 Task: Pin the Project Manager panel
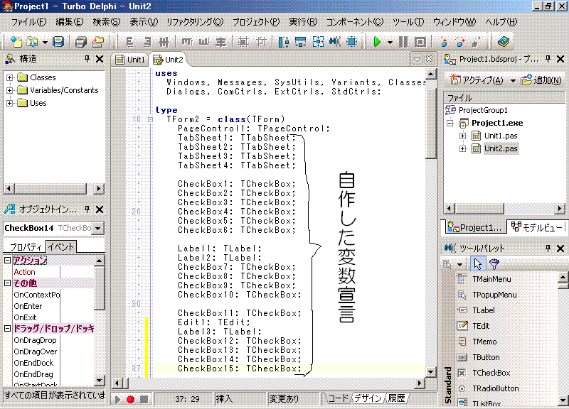click(x=548, y=59)
